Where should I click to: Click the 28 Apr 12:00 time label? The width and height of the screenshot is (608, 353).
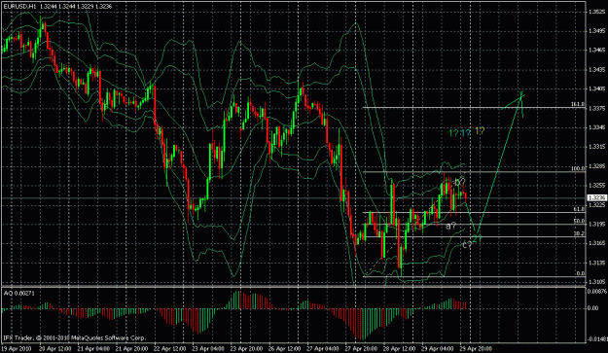click(x=399, y=348)
